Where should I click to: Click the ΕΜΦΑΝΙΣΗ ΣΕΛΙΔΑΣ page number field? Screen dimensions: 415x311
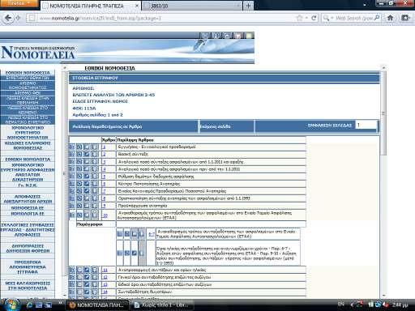366,125
